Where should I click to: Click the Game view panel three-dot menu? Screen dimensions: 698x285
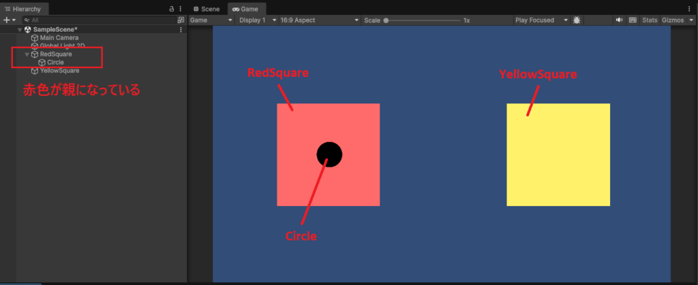pyautogui.click(x=691, y=9)
